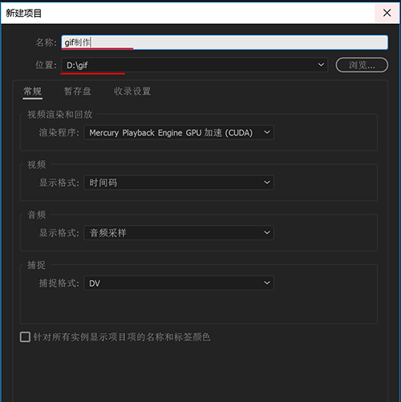Click the chevron arrow beside 音频采样
The width and height of the screenshot is (401, 402).
[267, 233]
